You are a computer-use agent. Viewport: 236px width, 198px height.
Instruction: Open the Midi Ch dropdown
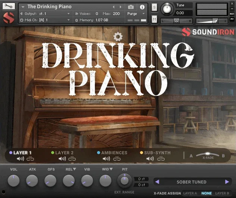(x=68, y=20)
